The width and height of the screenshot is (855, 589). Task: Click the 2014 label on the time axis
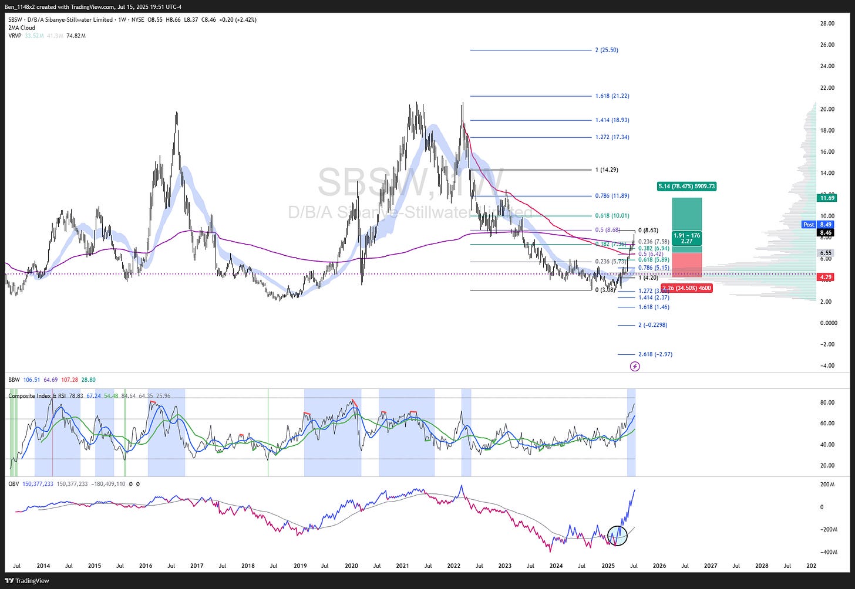43,566
